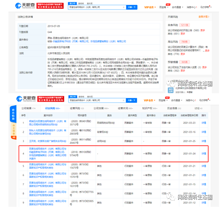Click 更多 next to 其他 (651)
Screen dimensions: 224x211
click(183, 34)
